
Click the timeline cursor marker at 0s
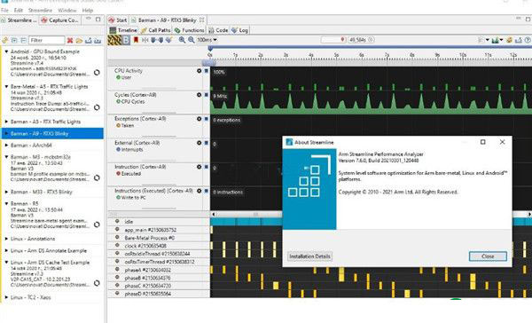(210, 49)
